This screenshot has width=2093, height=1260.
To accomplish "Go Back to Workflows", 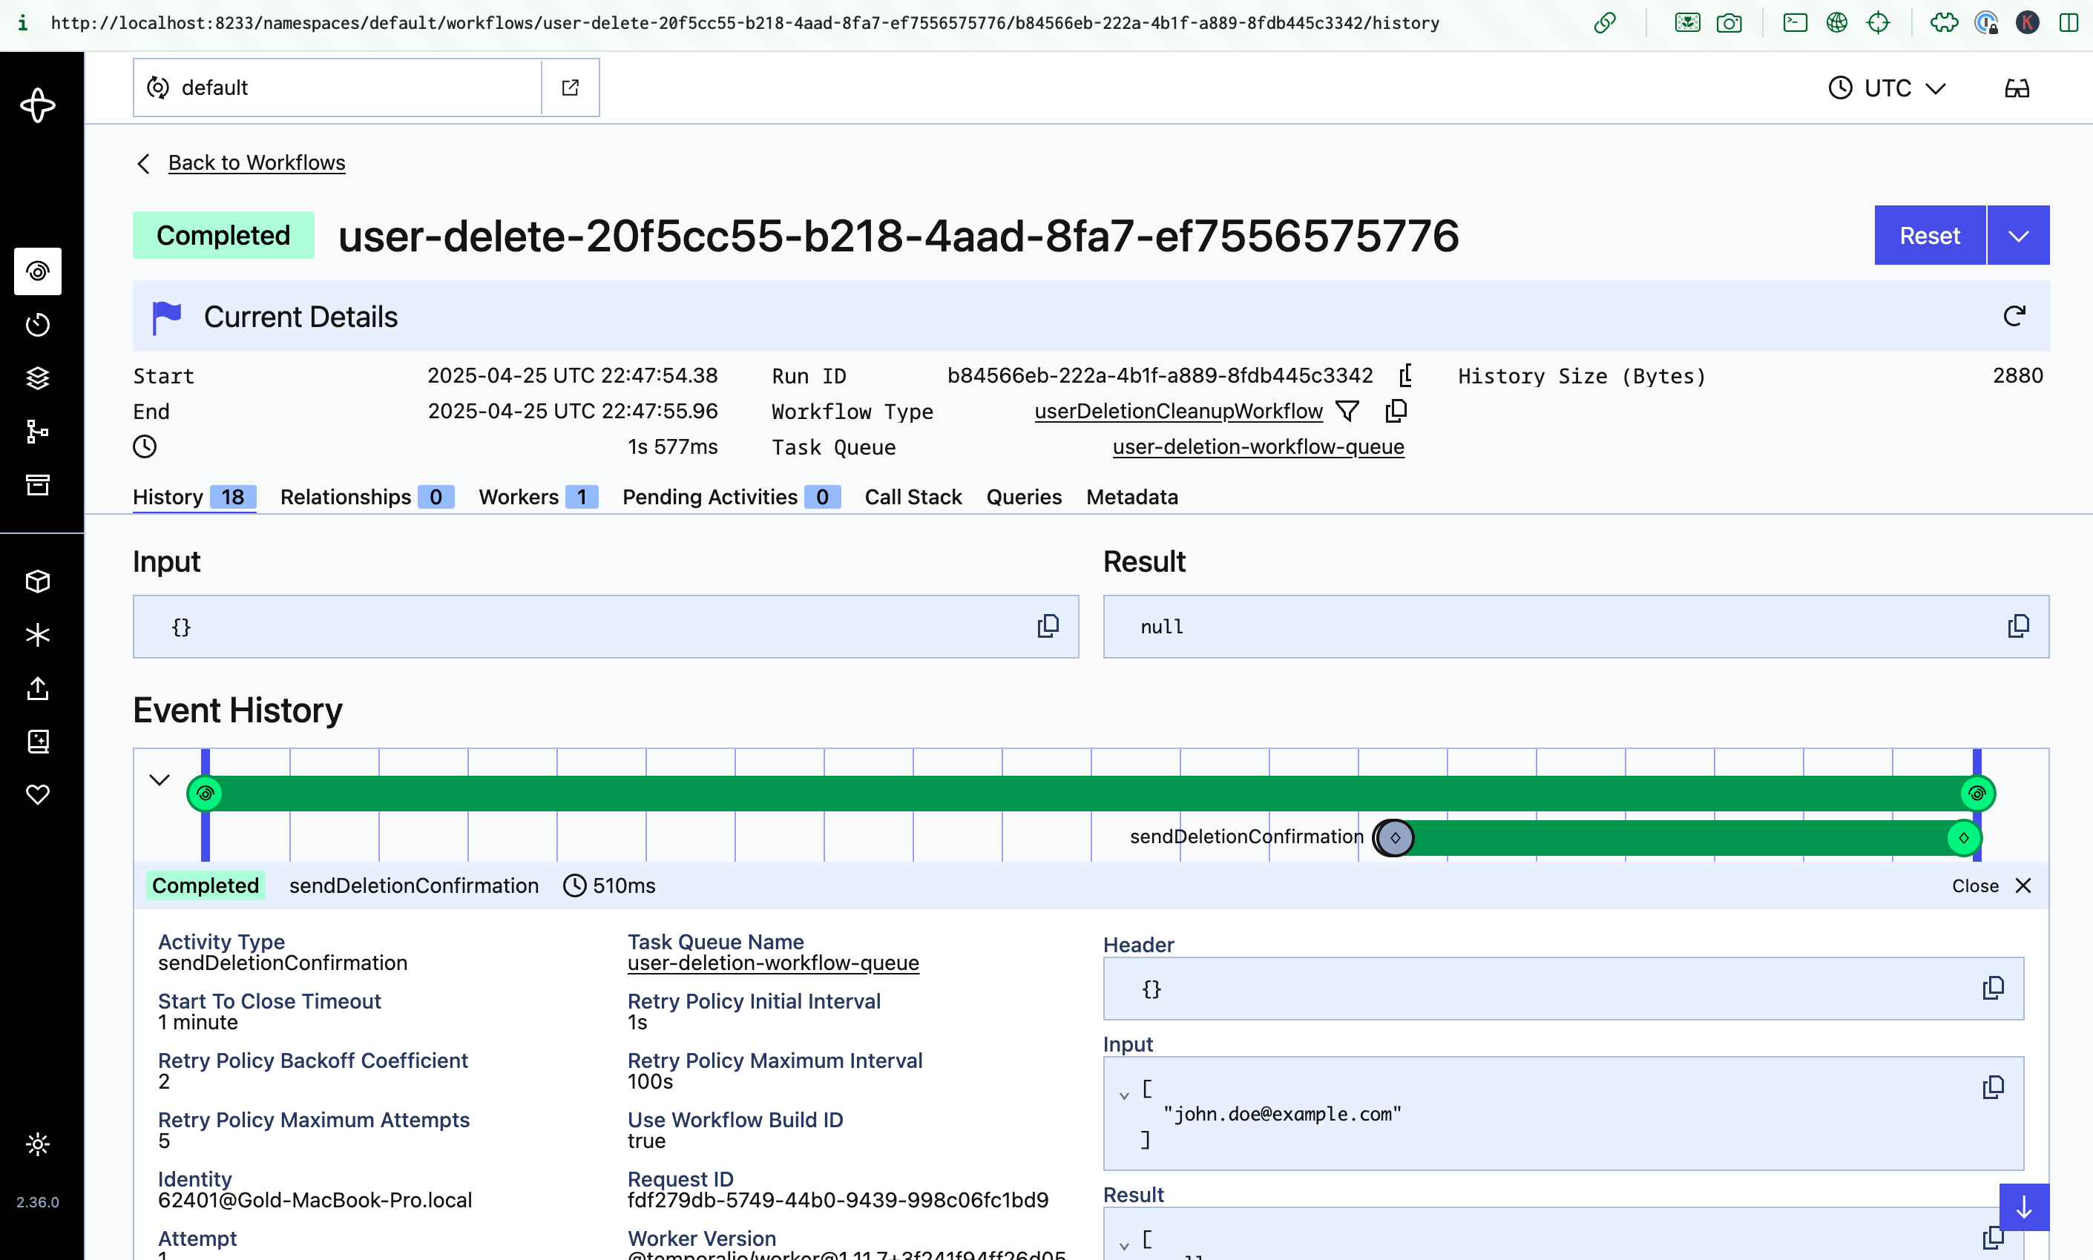I will click(x=256, y=162).
